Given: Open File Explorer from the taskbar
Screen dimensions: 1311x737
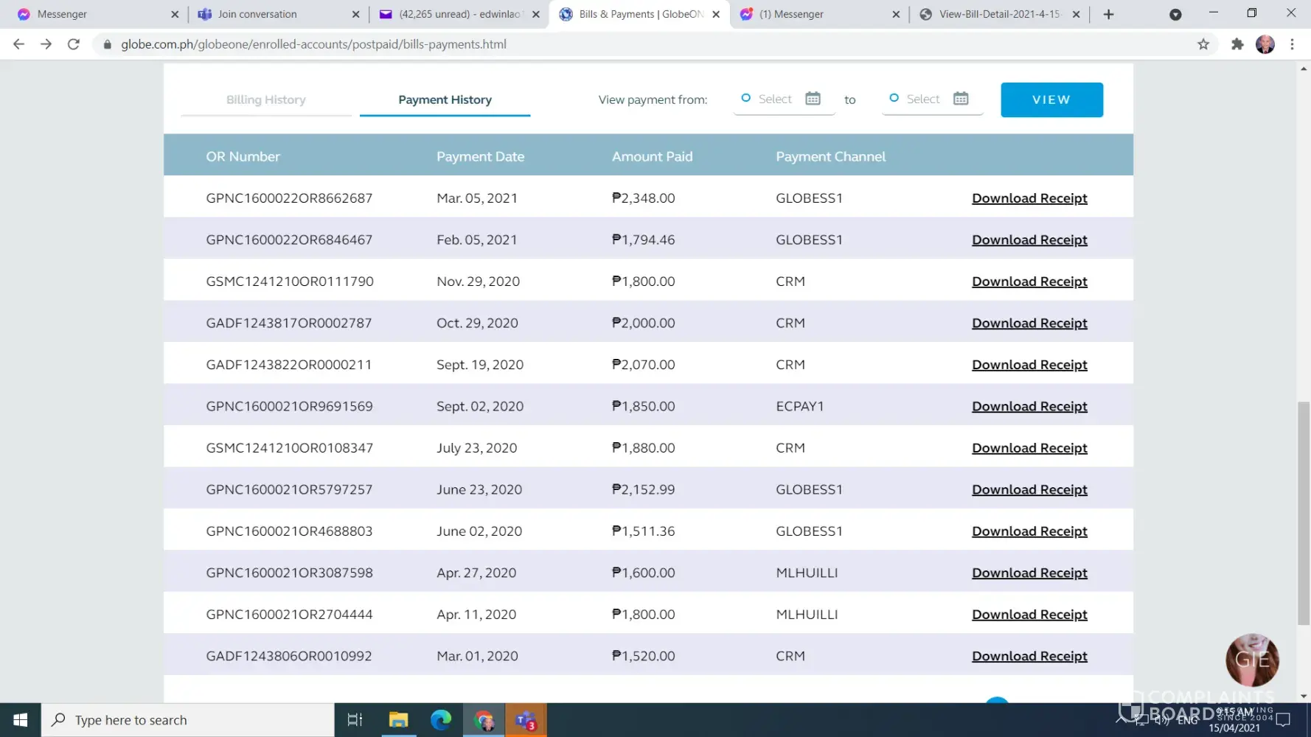Looking at the screenshot, I should pyautogui.click(x=398, y=720).
